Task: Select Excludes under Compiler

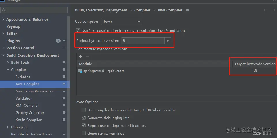Action: point(23,77)
